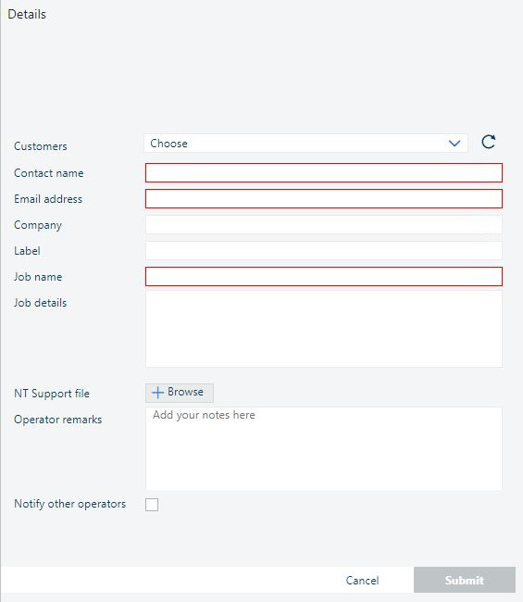Click the plus icon on Browse button
523x602 pixels.
[157, 393]
